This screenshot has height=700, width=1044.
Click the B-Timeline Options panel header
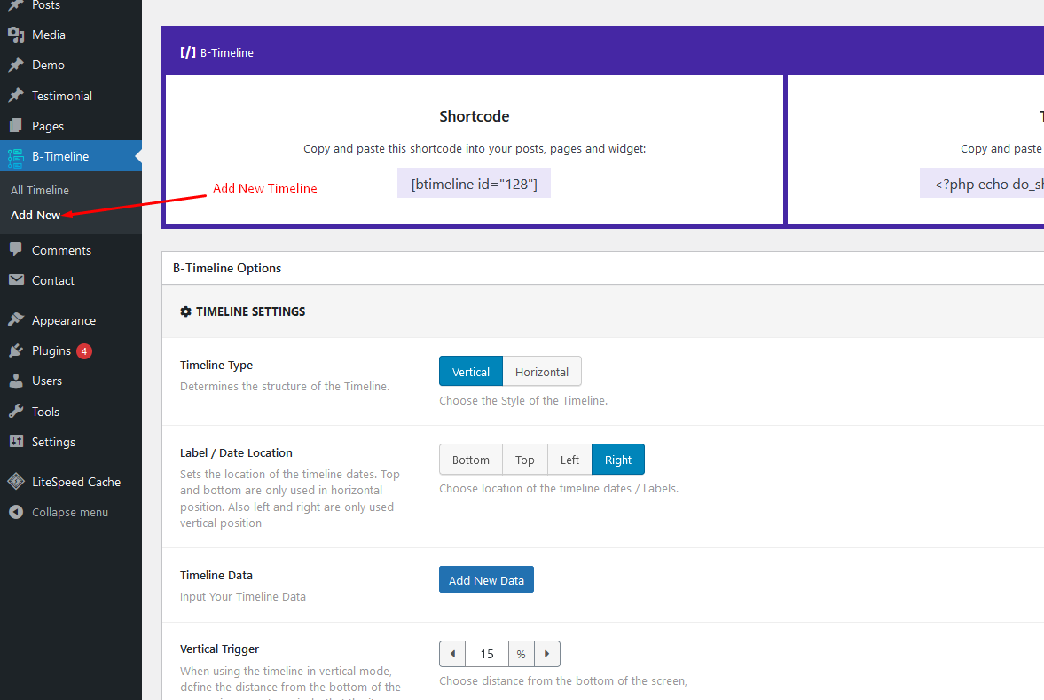pyautogui.click(x=602, y=268)
